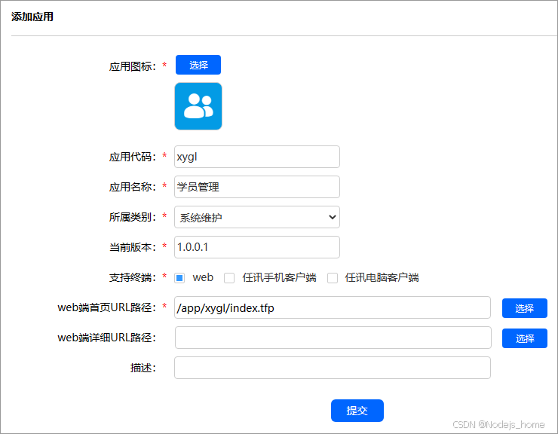Image resolution: width=558 pixels, height=434 pixels.
Task: Enable the 任讯电脑客户端 checkbox
Action: click(333, 277)
